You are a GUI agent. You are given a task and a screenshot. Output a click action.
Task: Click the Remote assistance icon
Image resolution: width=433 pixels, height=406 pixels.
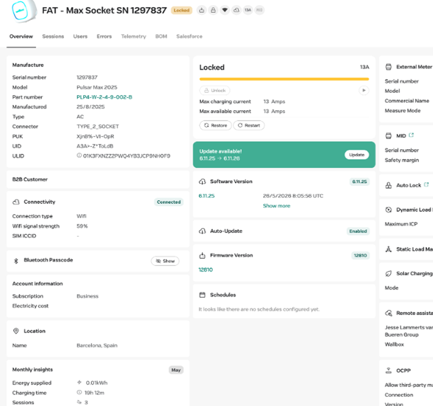(389, 313)
